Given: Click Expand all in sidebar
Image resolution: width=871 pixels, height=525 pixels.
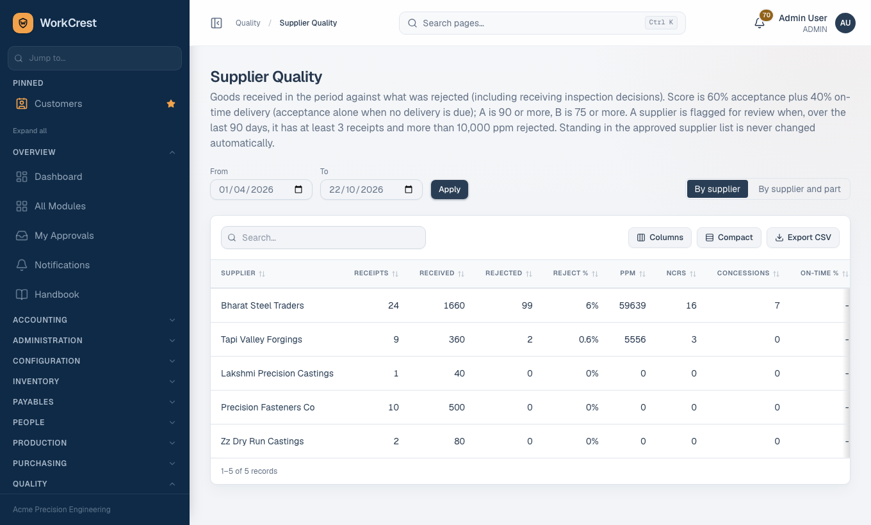Looking at the screenshot, I should [30, 131].
